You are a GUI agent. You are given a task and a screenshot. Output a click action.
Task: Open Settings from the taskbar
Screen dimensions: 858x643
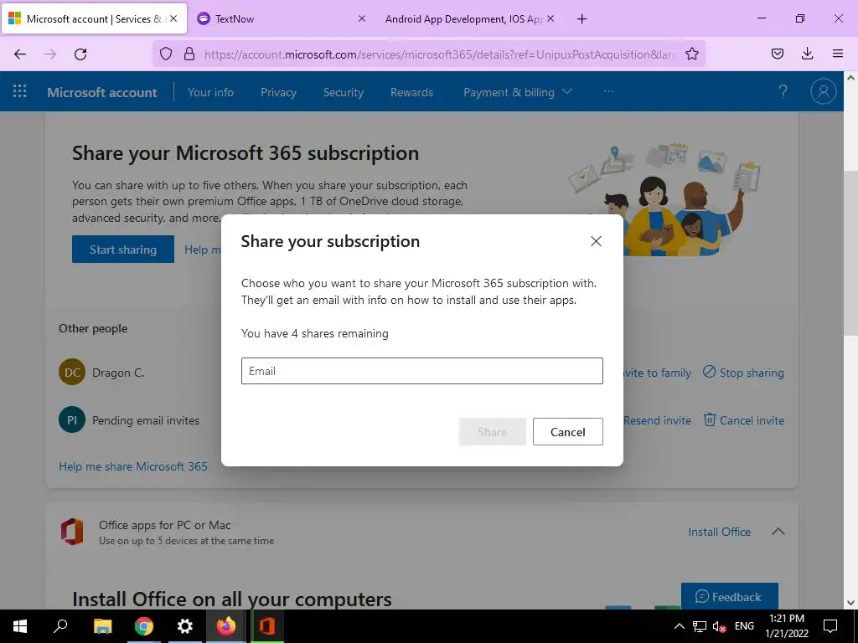click(185, 626)
